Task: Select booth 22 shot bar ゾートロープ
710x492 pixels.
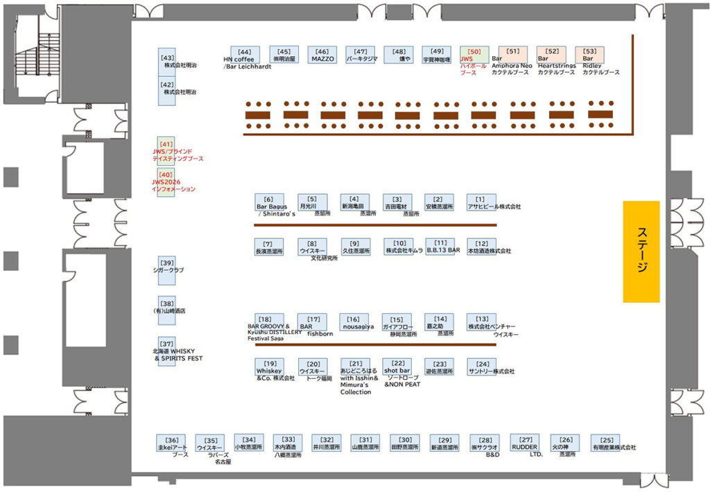Action: tap(397, 367)
